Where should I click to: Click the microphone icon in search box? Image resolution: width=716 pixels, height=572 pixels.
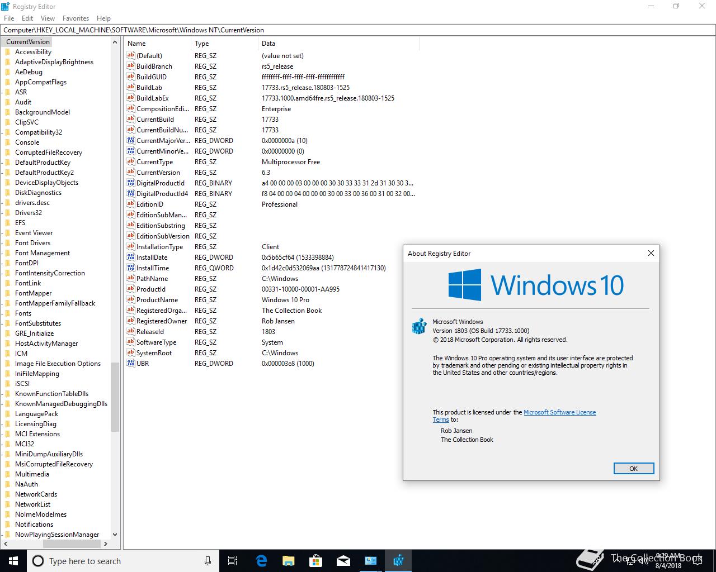coord(208,561)
